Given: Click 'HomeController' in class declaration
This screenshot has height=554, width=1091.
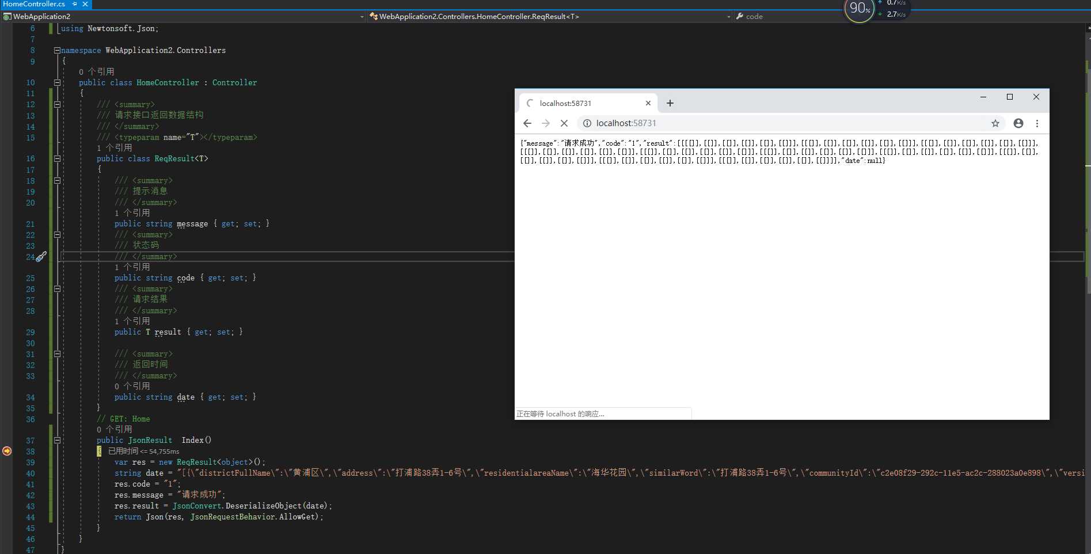Looking at the screenshot, I should [x=168, y=83].
